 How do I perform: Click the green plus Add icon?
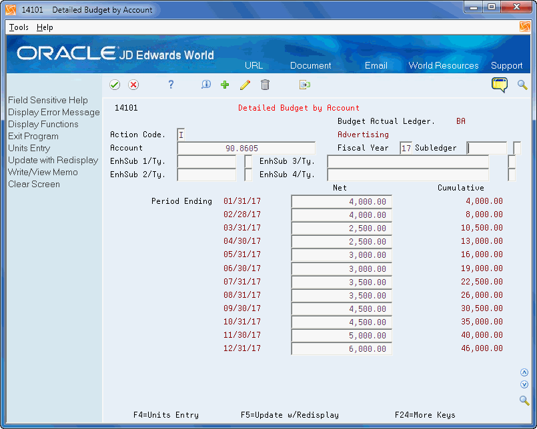pyautogui.click(x=225, y=85)
